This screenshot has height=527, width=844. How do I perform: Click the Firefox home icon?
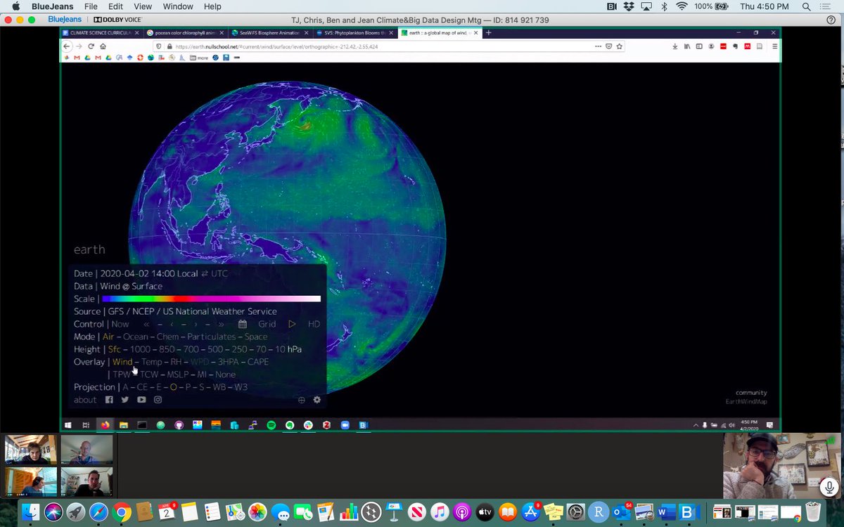coord(103,46)
